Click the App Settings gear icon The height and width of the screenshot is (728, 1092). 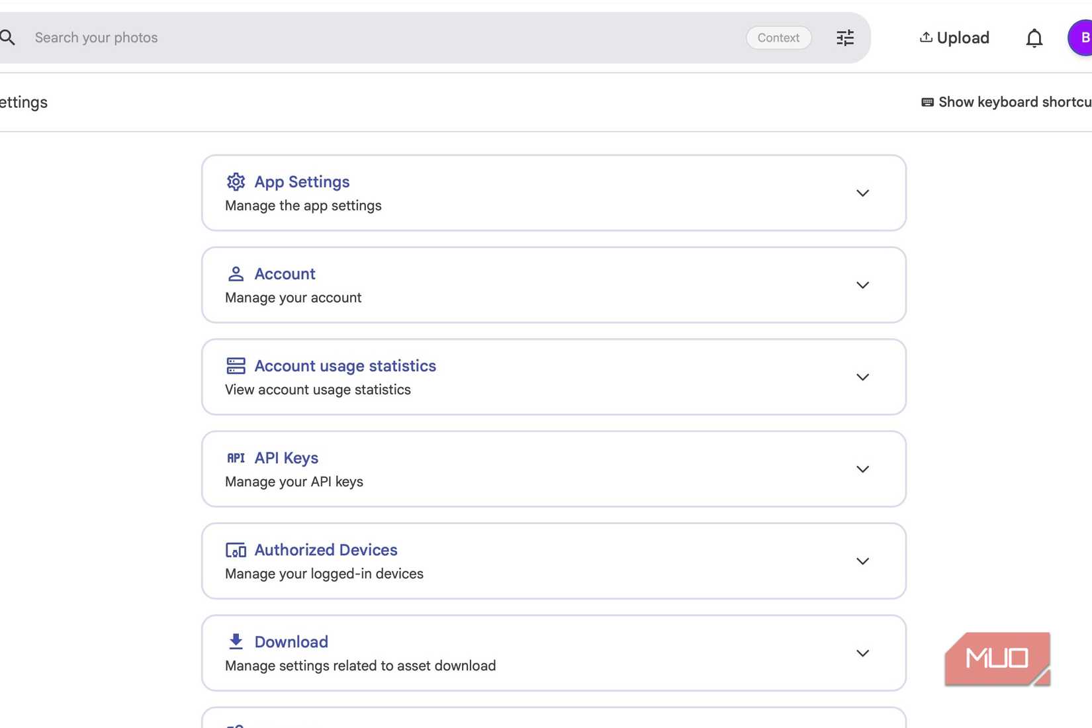236,181
